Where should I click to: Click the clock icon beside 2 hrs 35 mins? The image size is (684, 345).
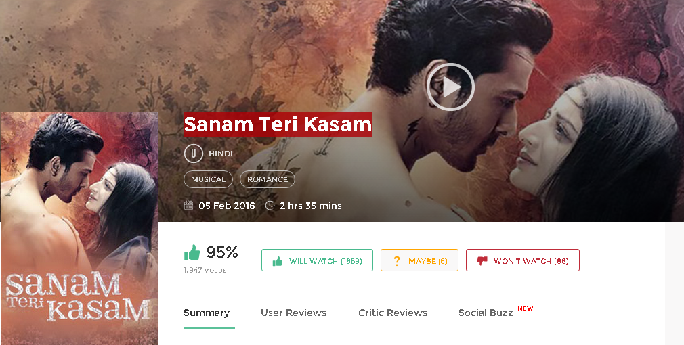(270, 205)
